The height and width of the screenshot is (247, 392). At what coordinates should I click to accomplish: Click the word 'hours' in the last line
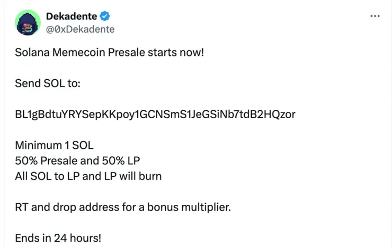[x=83, y=237]
